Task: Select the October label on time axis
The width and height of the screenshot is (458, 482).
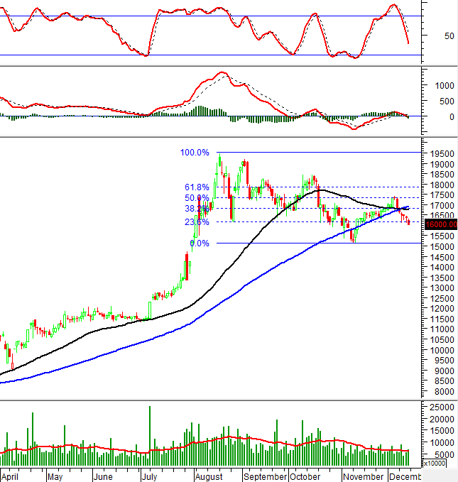Action: tap(305, 476)
